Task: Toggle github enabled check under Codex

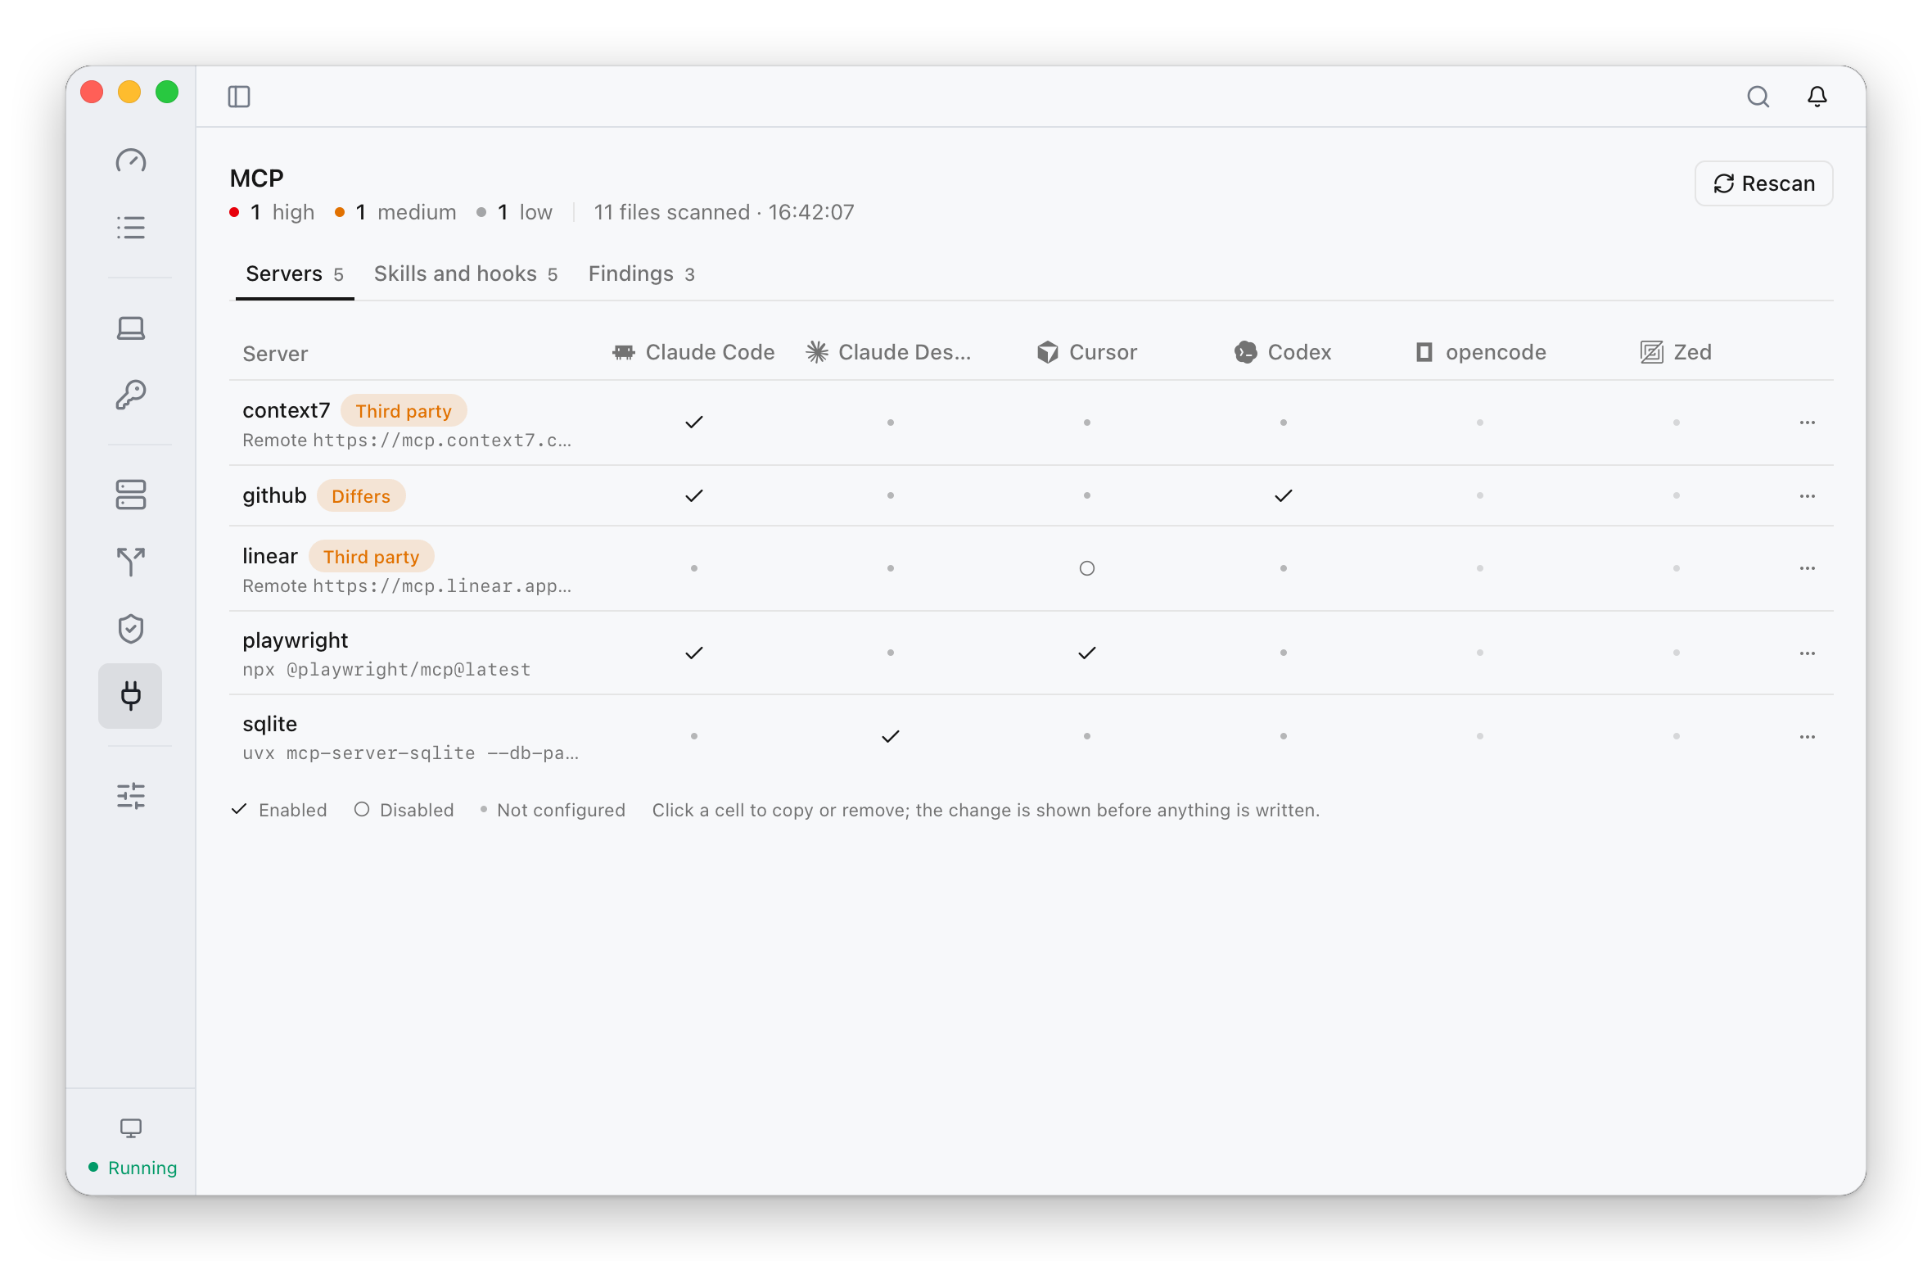Action: coord(1284,496)
